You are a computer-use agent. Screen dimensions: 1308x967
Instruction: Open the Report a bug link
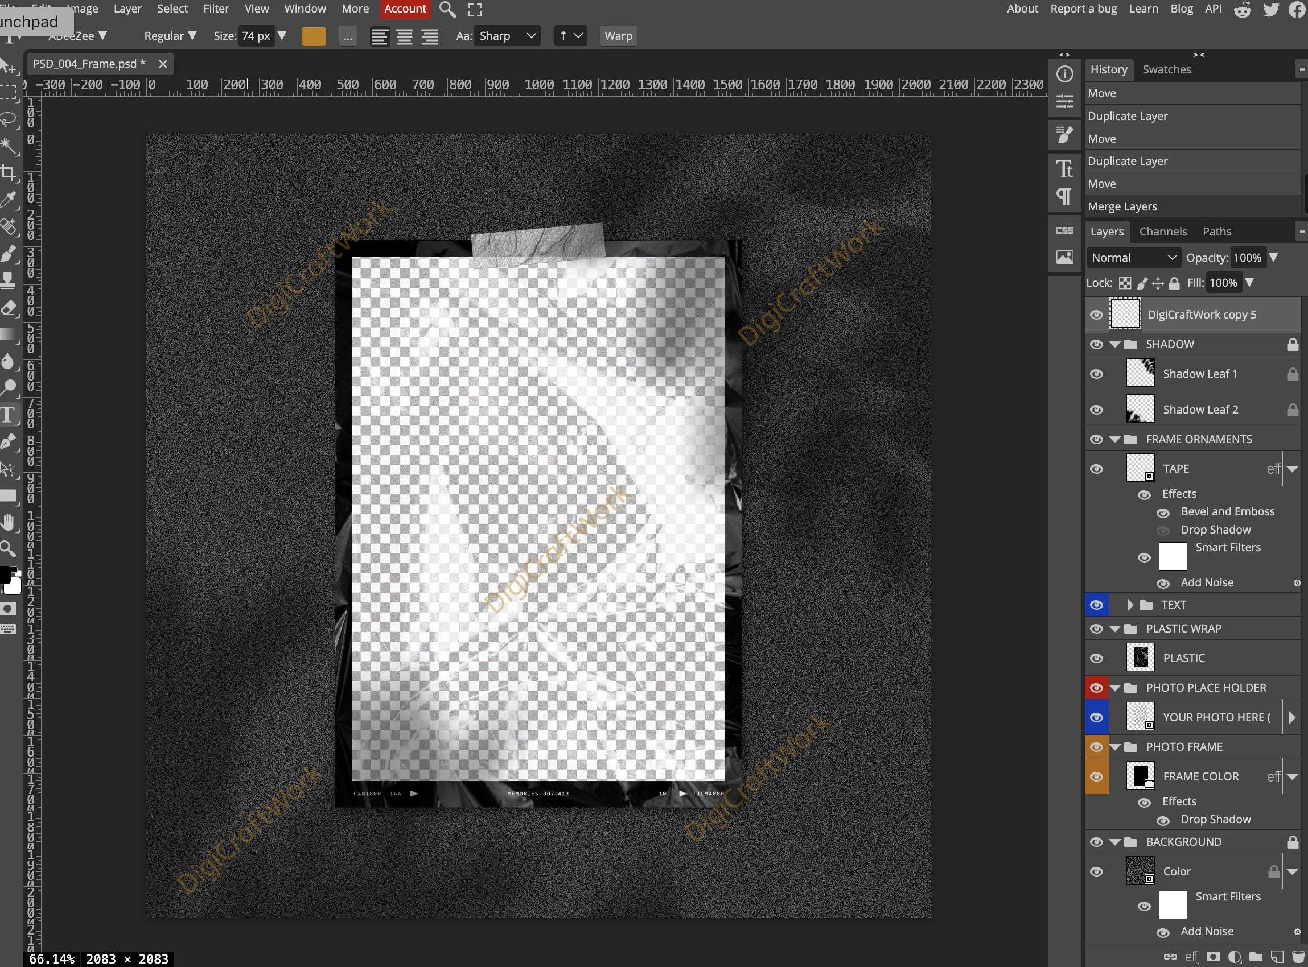[x=1083, y=9]
